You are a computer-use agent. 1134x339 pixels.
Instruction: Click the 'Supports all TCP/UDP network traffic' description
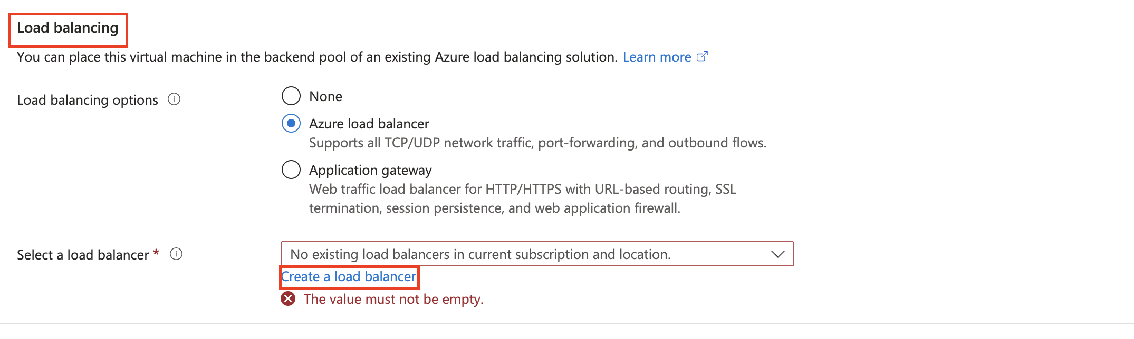pyautogui.click(x=537, y=143)
